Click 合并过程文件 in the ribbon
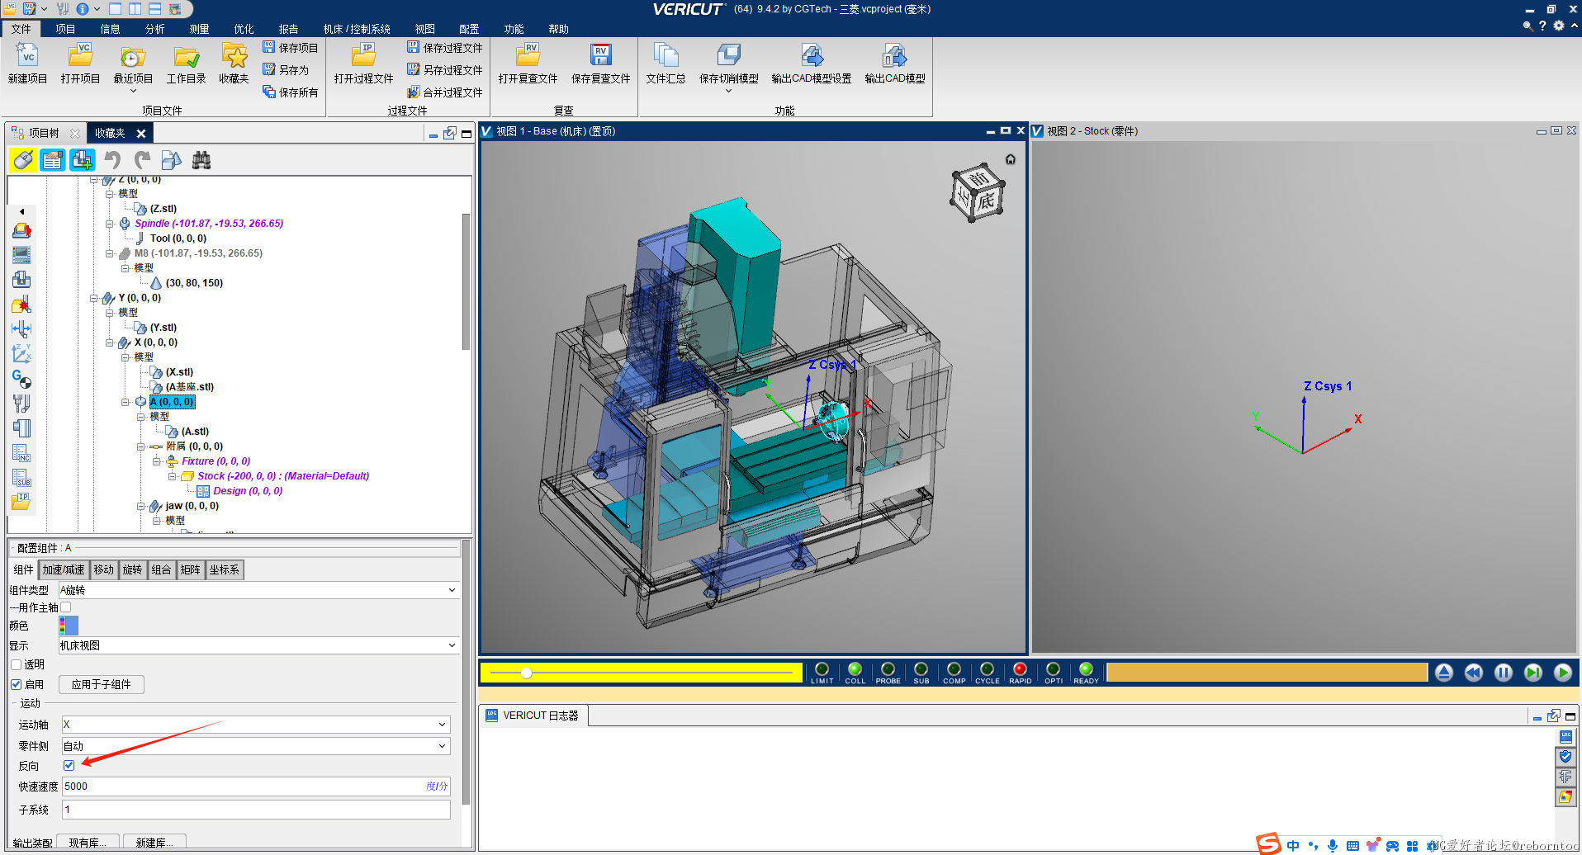Screen dimensions: 1582x855 click(445, 92)
